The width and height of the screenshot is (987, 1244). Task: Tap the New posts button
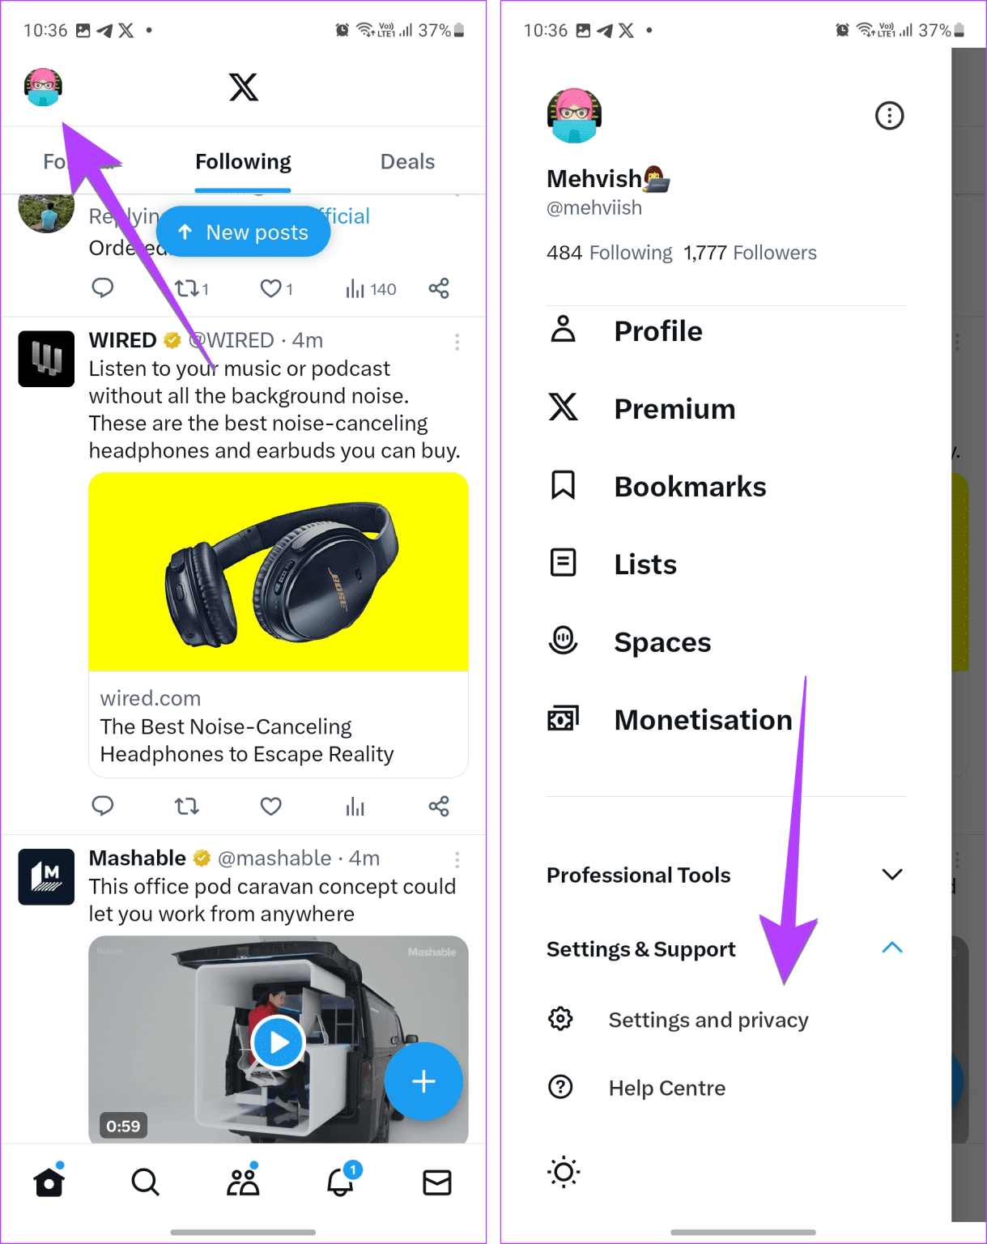click(242, 232)
